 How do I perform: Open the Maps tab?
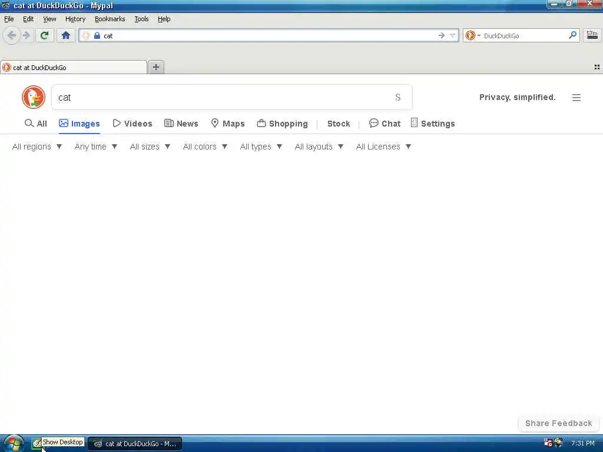coord(228,124)
